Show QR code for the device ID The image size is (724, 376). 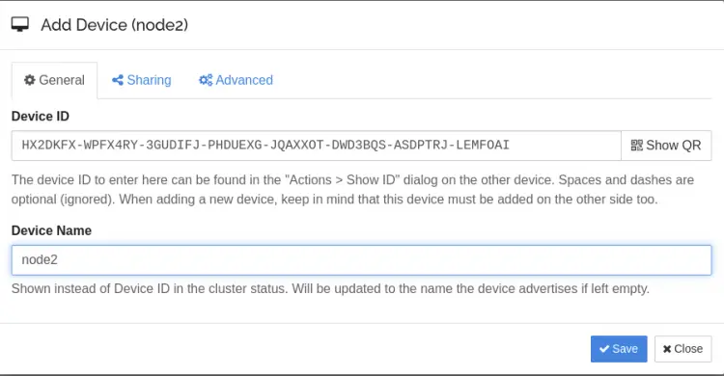tap(666, 146)
